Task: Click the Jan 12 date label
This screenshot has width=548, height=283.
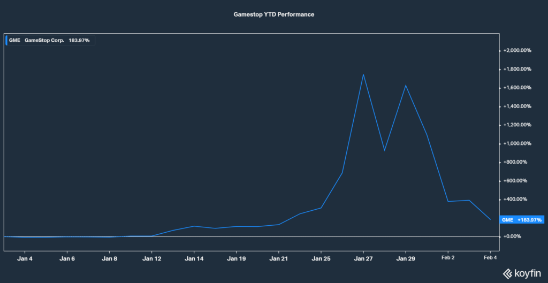Action: pyautogui.click(x=151, y=259)
